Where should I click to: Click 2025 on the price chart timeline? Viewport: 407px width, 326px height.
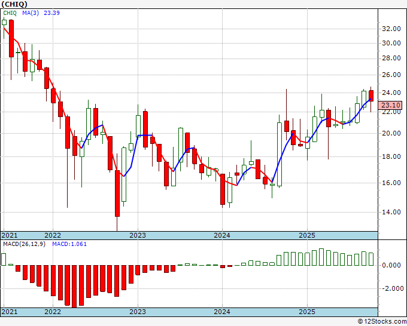coord(307,235)
